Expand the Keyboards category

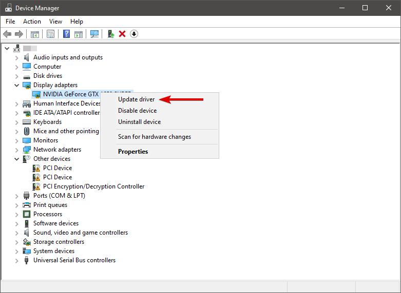pos(17,122)
